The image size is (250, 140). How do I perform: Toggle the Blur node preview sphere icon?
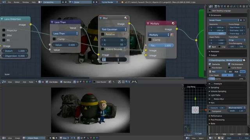click(x=126, y=18)
